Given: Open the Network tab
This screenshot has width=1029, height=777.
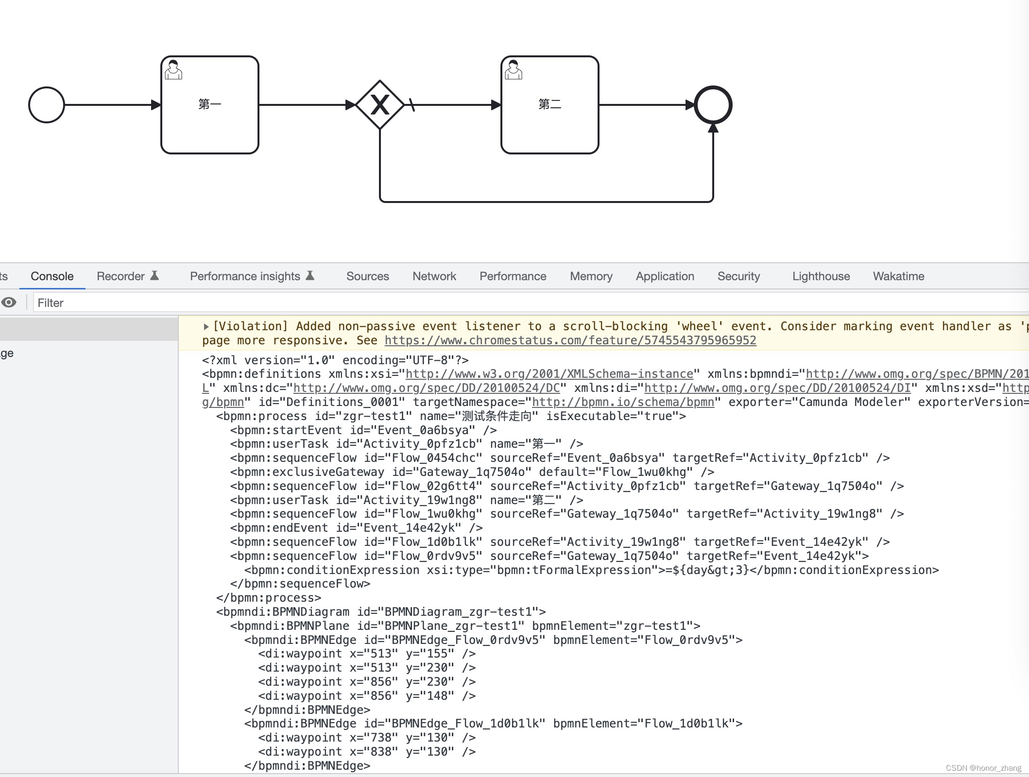Looking at the screenshot, I should [x=434, y=276].
